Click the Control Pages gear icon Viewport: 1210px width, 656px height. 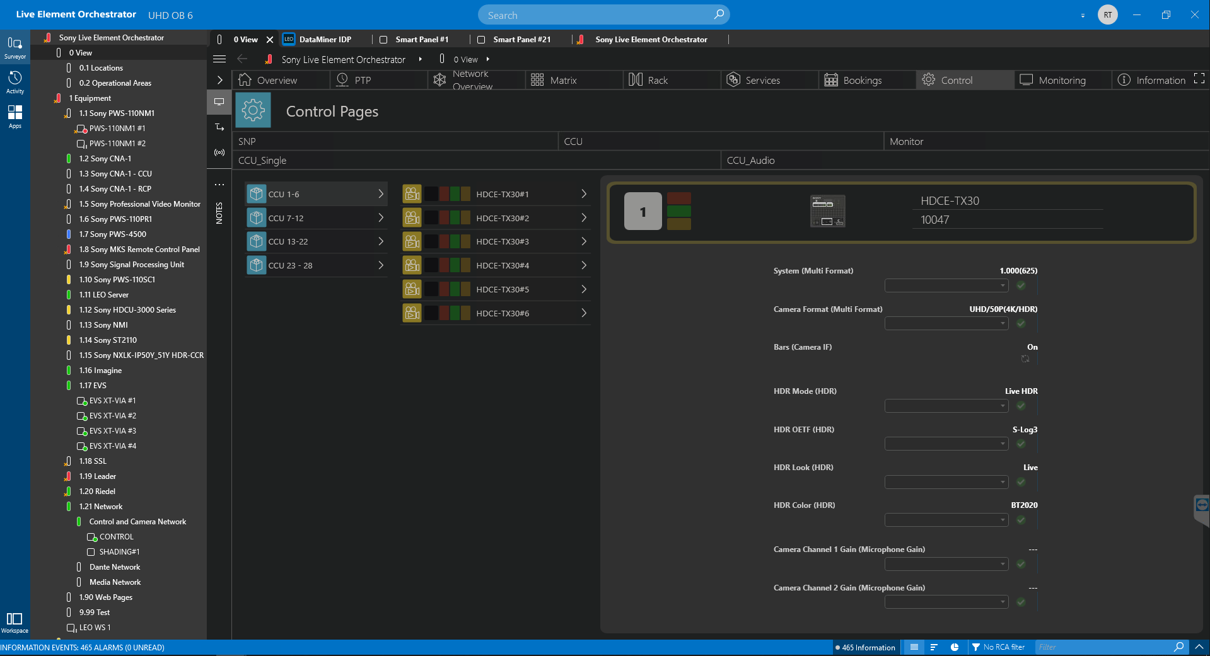click(253, 110)
